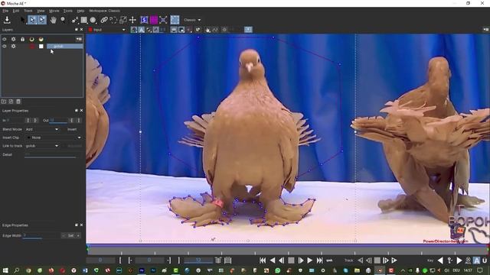Click the RGB channels view icon

134,30
